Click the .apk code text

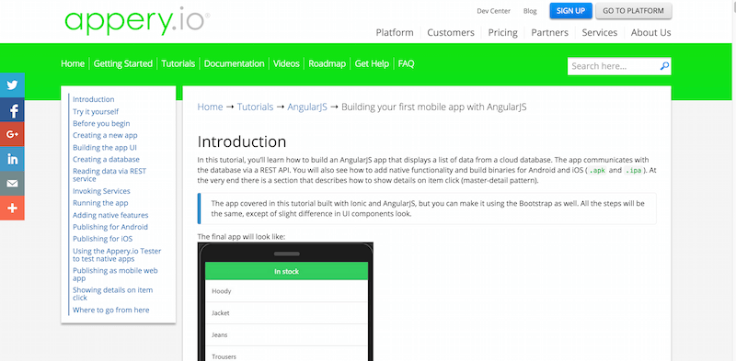(597, 171)
